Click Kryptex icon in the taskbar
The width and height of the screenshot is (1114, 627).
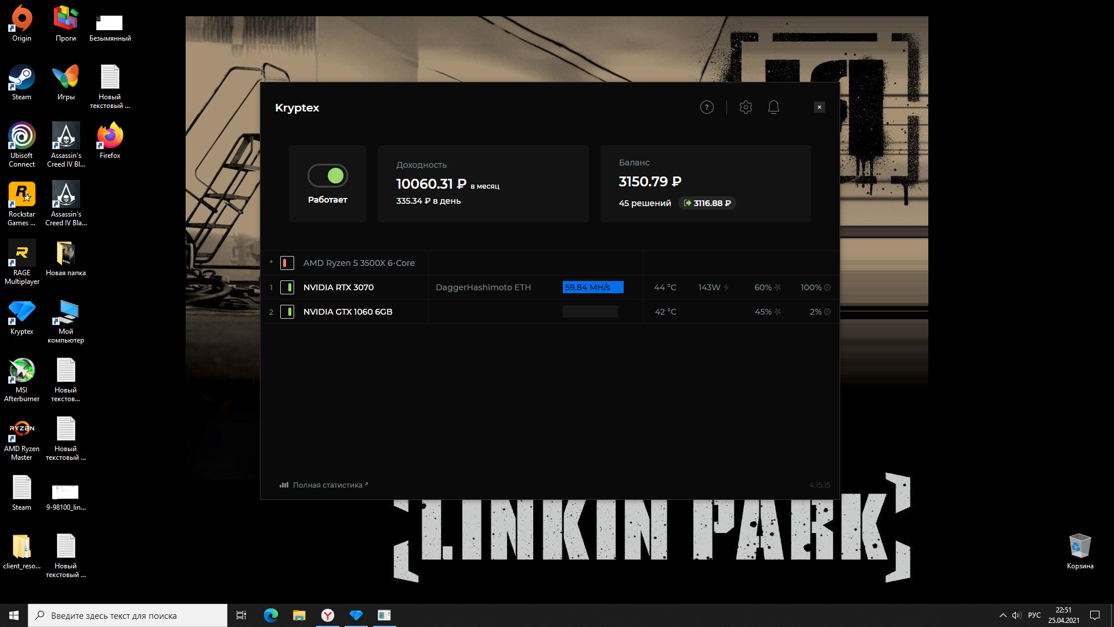[x=356, y=615]
